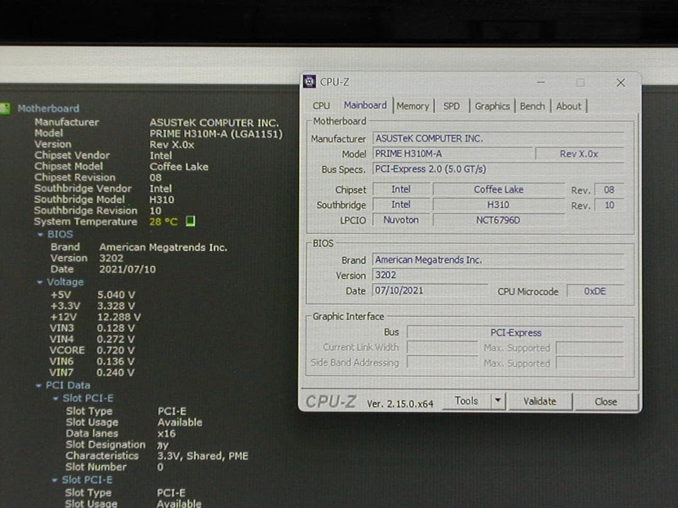This screenshot has width=678, height=508.
Task: Click the Rev X.0x model revision field
Action: click(x=579, y=153)
